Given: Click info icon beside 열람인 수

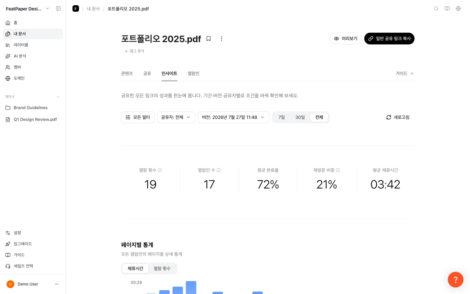Looking at the screenshot, I should coord(219,170).
